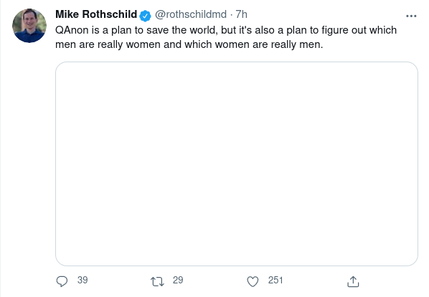Viewport: 429px width, 297px height.
Task: Click the tweet line beginning 'men are really'
Action: 189,44
